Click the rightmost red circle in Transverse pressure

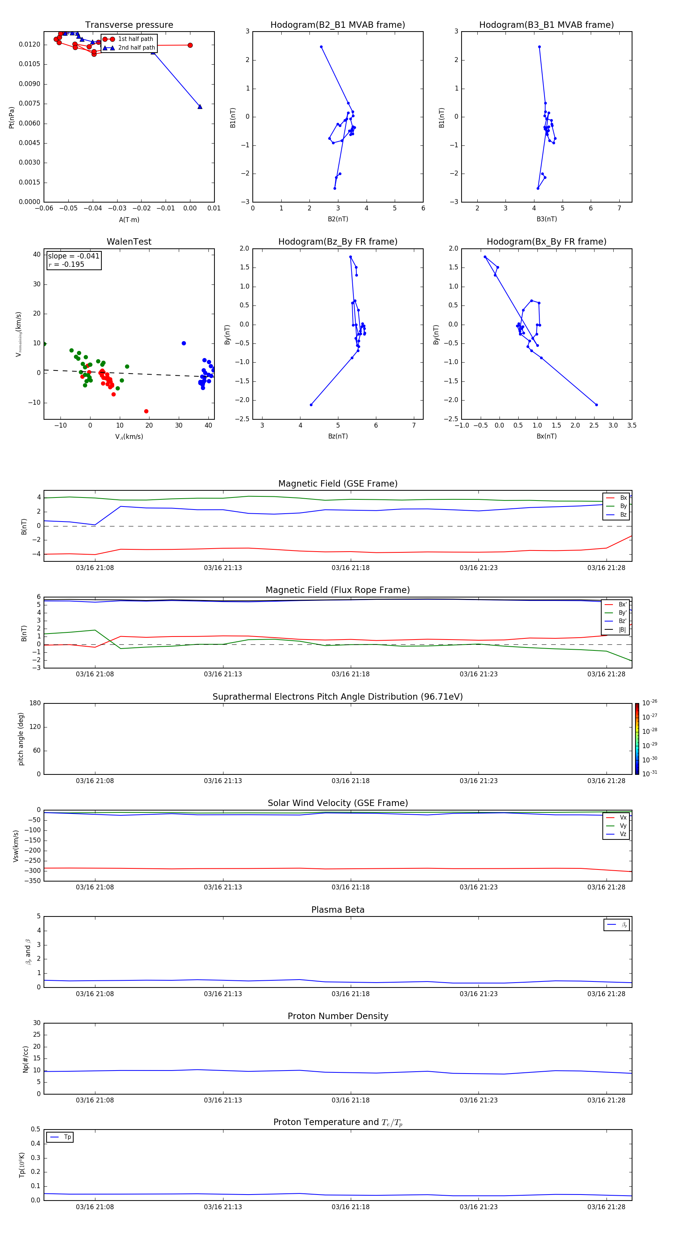click(x=190, y=45)
